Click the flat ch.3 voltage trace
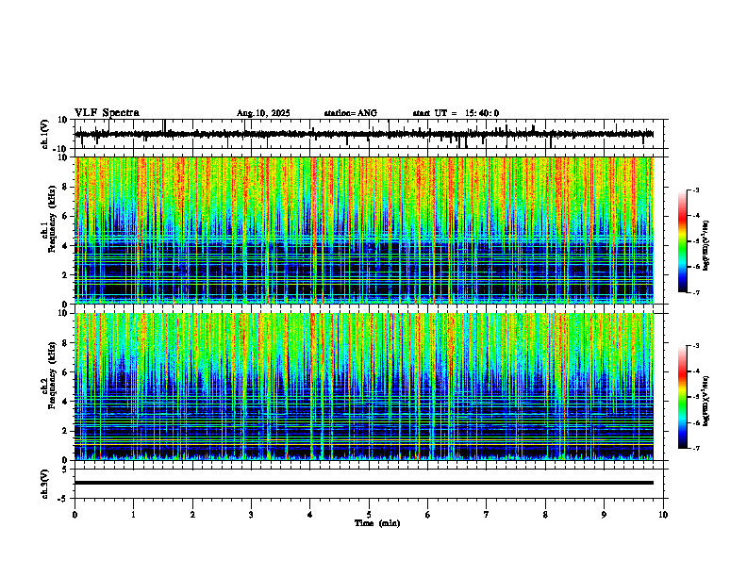747x577 pixels. coord(363,483)
